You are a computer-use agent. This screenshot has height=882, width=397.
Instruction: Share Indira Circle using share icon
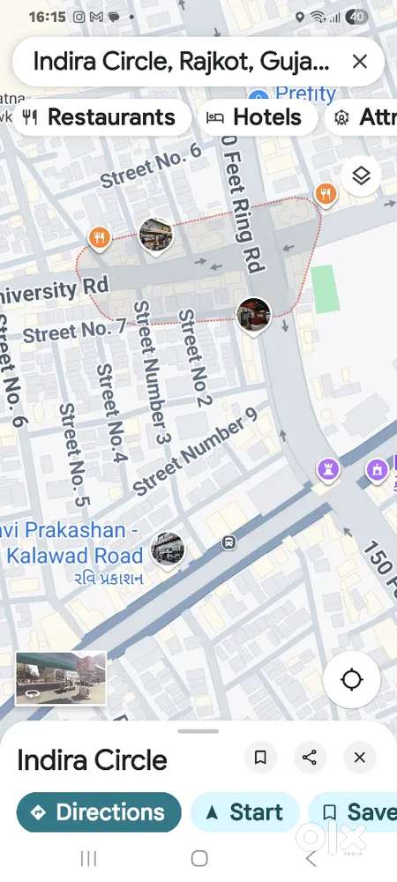(310, 757)
